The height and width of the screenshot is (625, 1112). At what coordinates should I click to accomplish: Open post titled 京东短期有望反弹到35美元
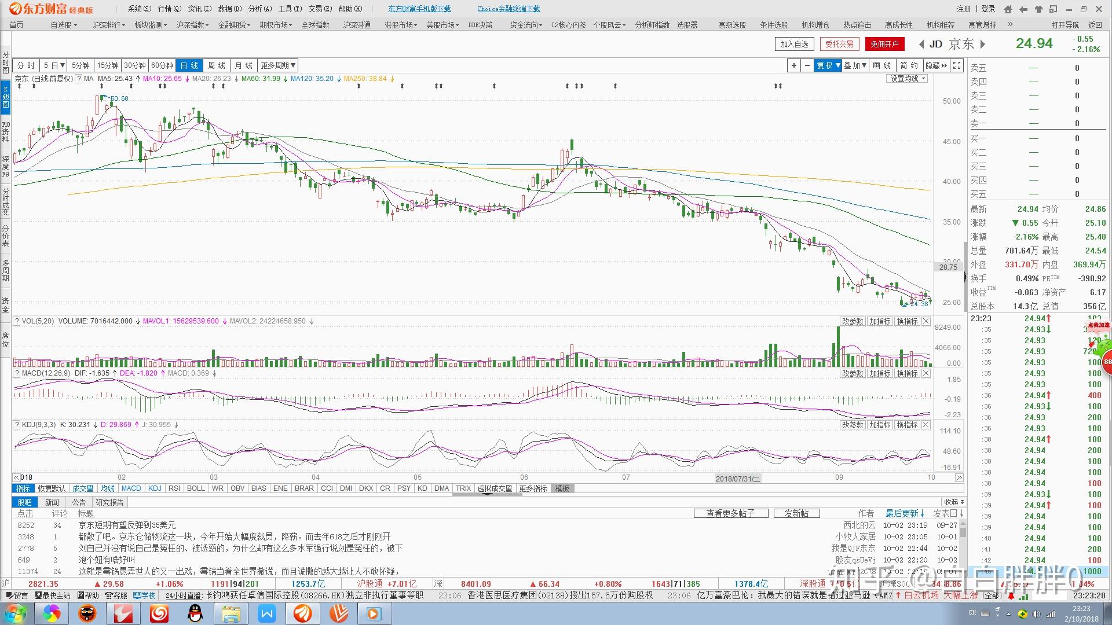127,525
